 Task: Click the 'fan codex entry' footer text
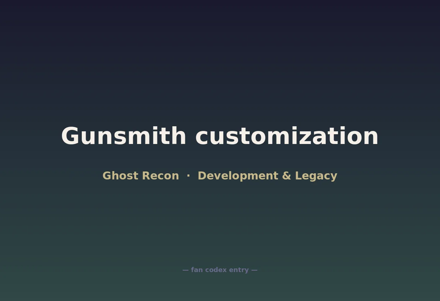(x=220, y=270)
